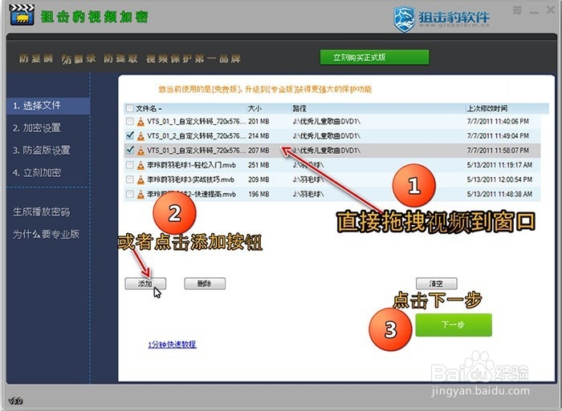Viewport: 562px width, 411px height.
Task: Select the 214 MB size cell
Action: coord(259,136)
